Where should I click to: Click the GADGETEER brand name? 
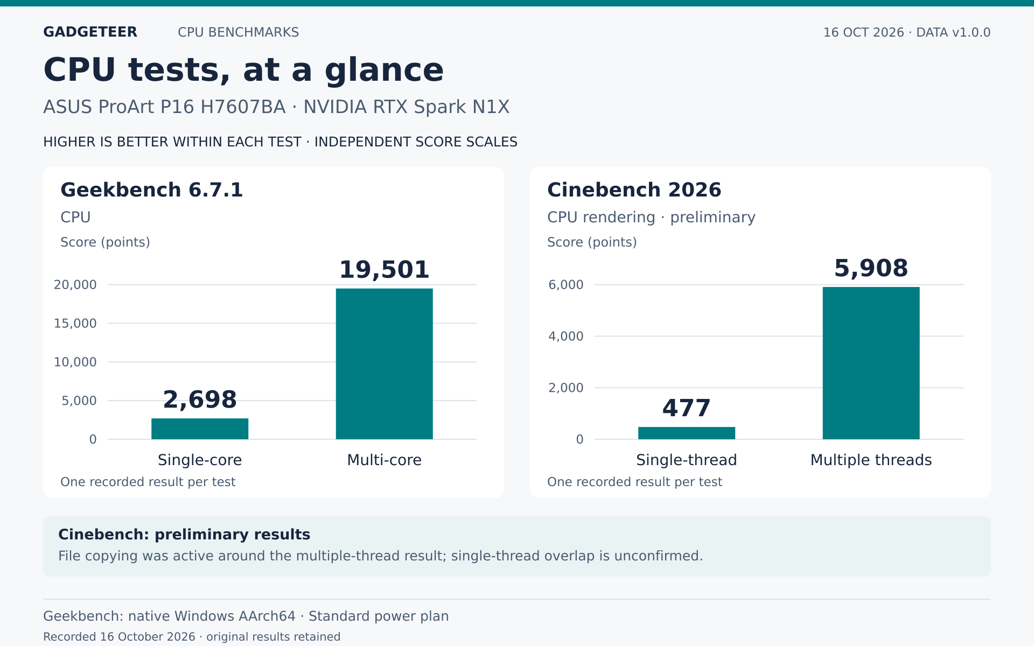90,32
